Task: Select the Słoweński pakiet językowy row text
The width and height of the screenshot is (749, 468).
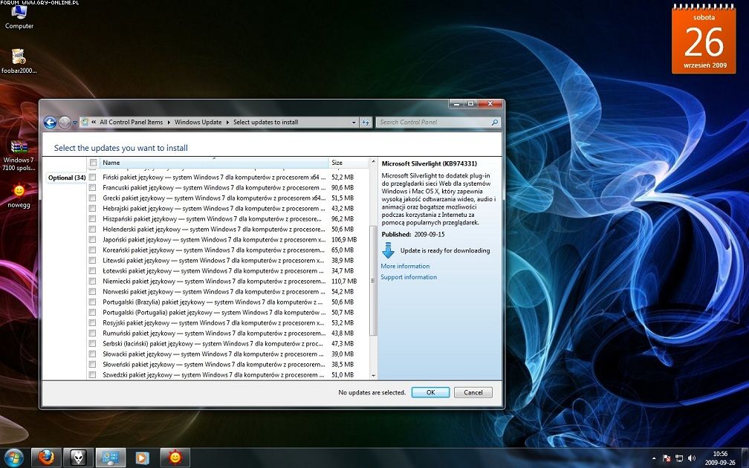Action: (x=214, y=364)
